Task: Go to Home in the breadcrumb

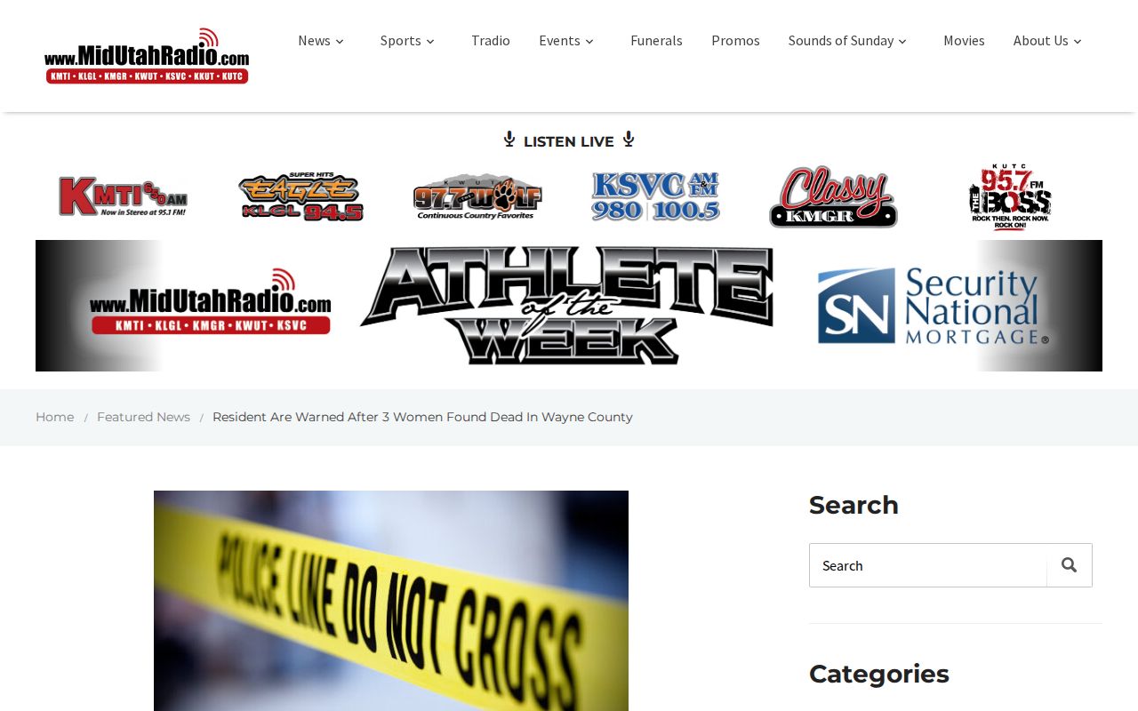Action: point(54,417)
